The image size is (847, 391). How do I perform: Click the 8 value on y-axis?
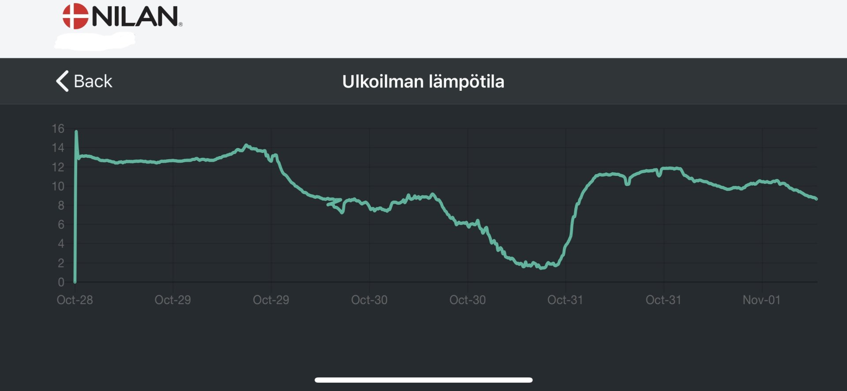click(x=61, y=205)
